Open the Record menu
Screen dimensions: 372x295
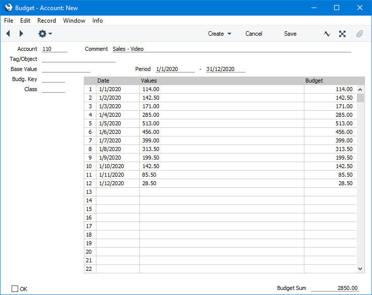pyautogui.click(x=46, y=21)
